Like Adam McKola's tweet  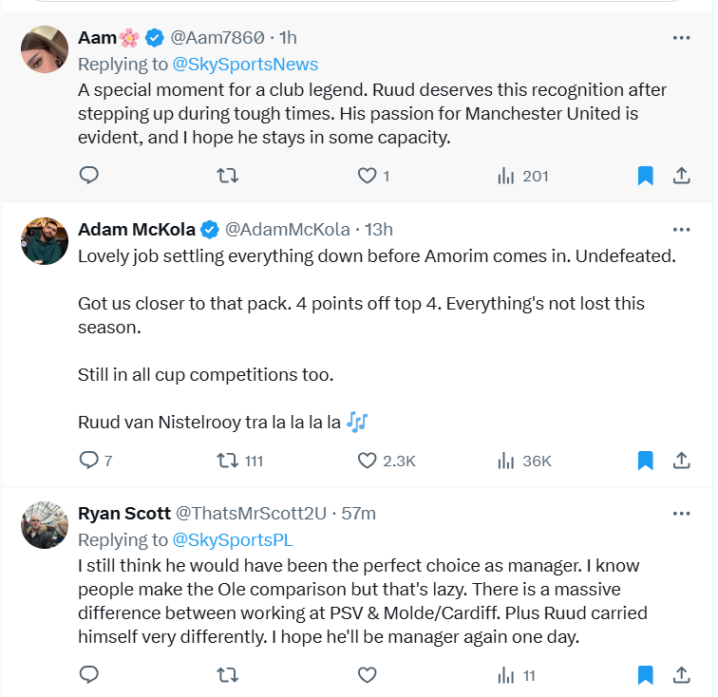367,461
